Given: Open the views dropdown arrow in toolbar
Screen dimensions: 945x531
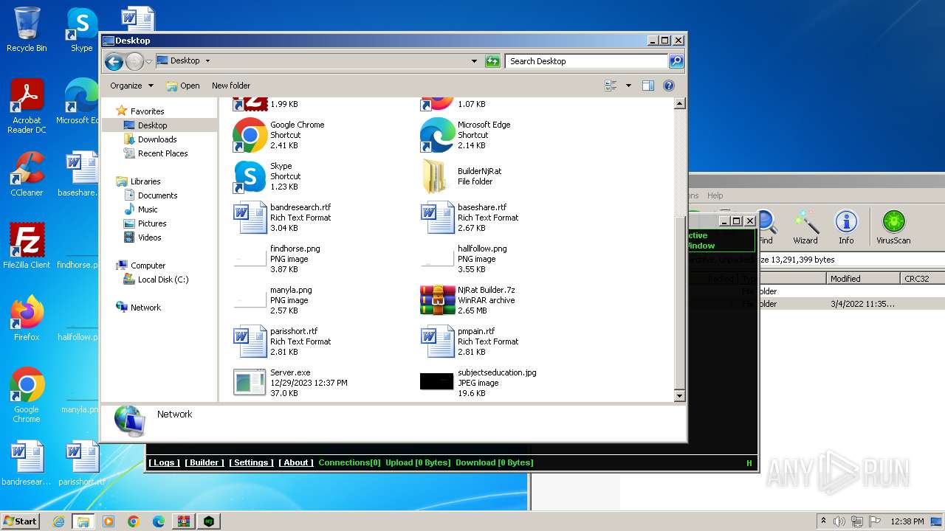Looking at the screenshot, I should click(x=628, y=86).
